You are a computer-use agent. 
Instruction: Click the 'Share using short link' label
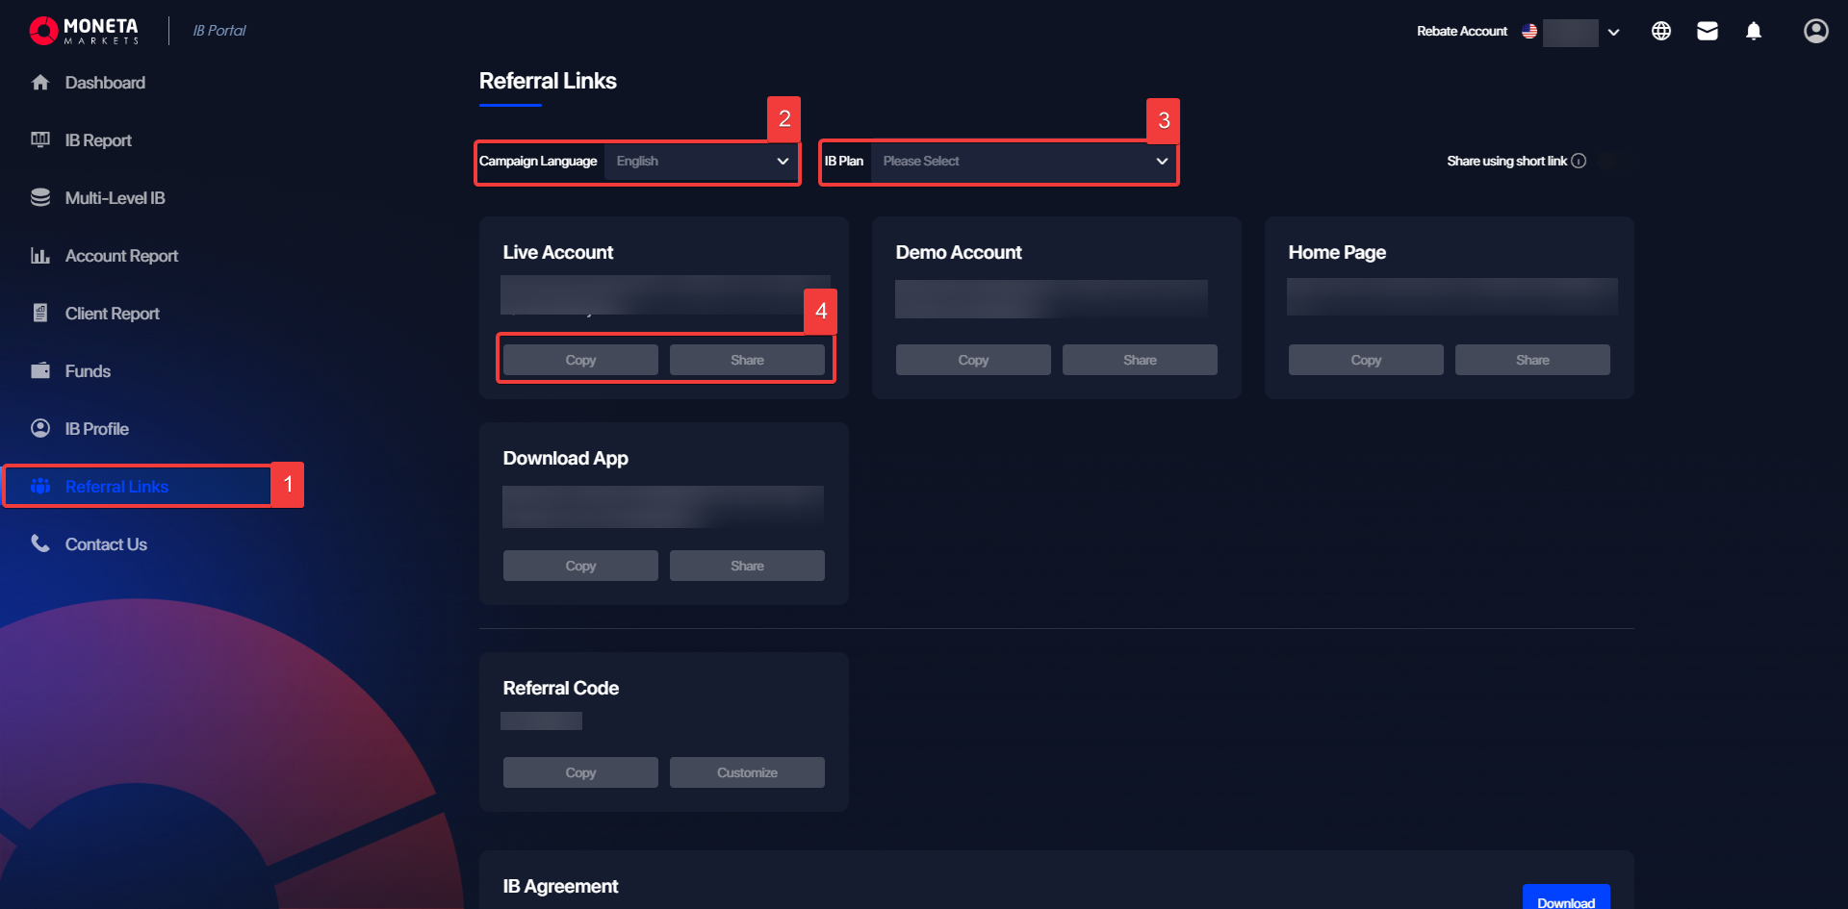point(1507,161)
